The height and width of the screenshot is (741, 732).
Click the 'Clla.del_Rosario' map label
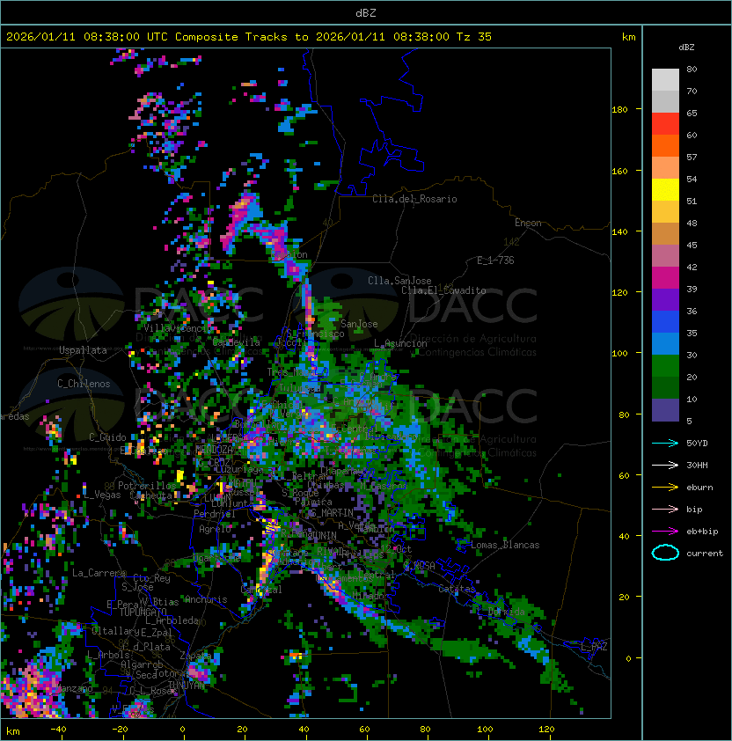(414, 199)
